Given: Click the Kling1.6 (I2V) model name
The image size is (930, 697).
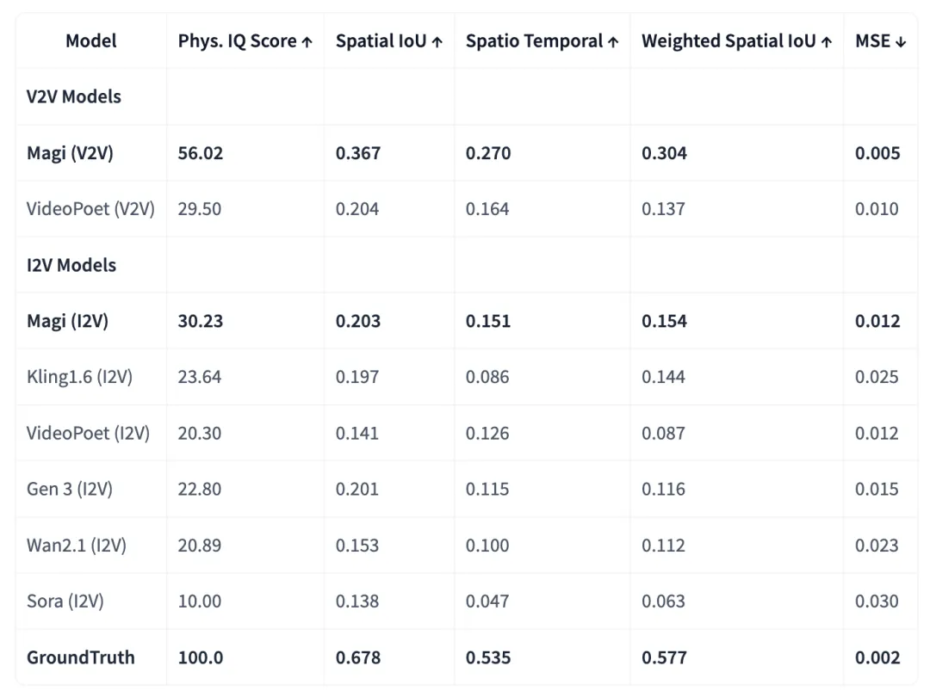Looking at the screenshot, I should [79, 377].
